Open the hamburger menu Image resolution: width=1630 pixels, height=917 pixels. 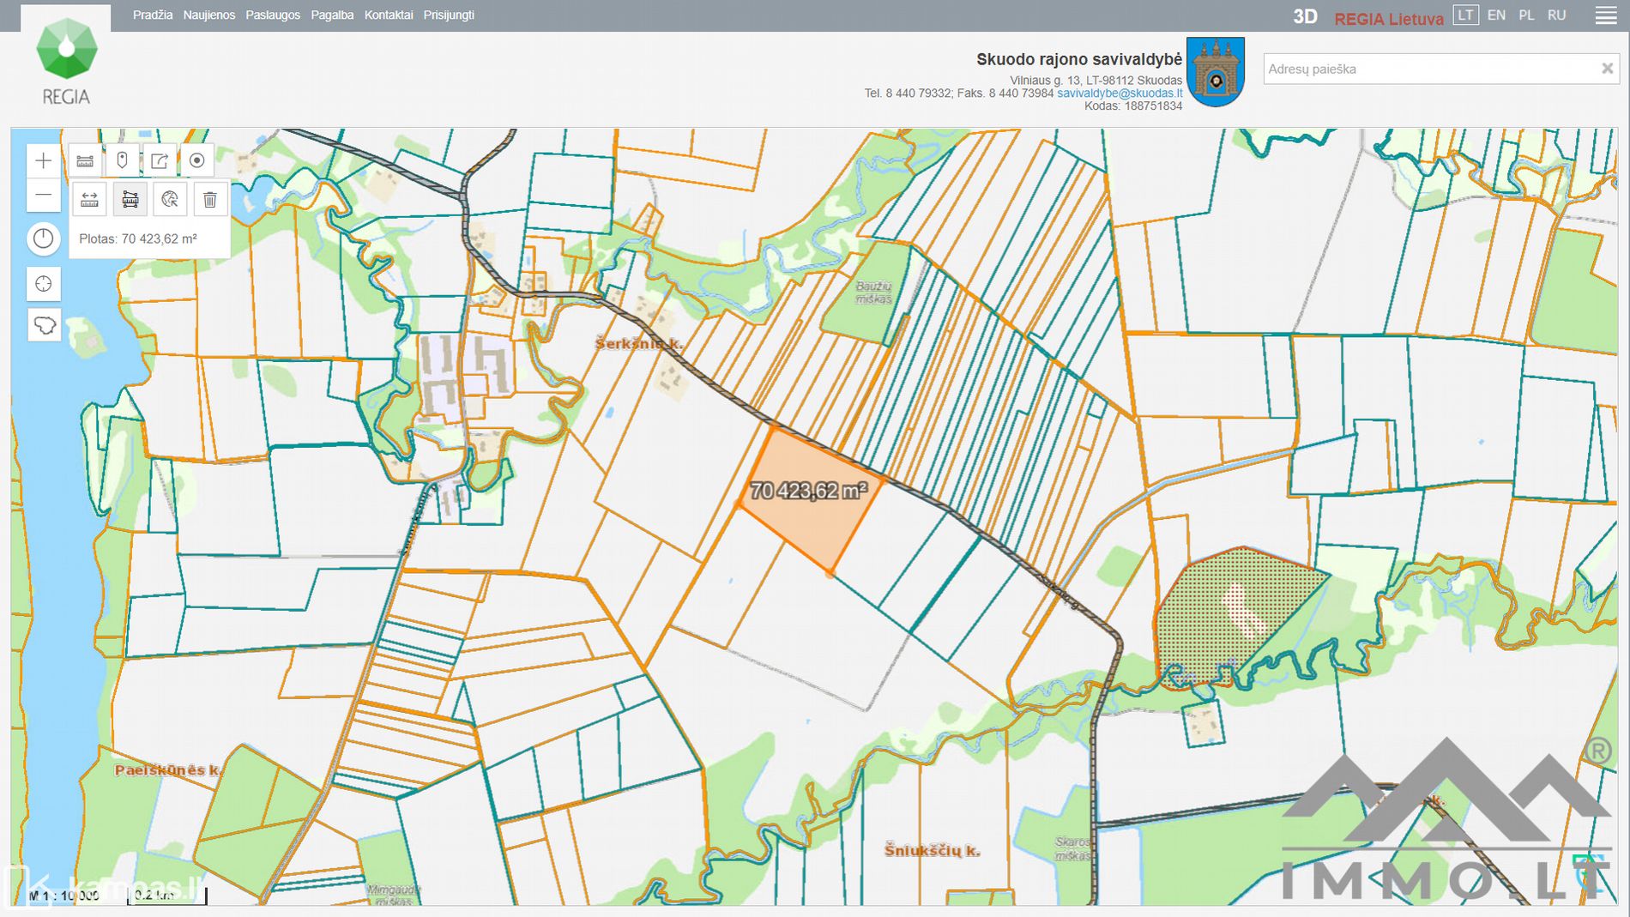pyautogui.click(x=1605, y=15)
